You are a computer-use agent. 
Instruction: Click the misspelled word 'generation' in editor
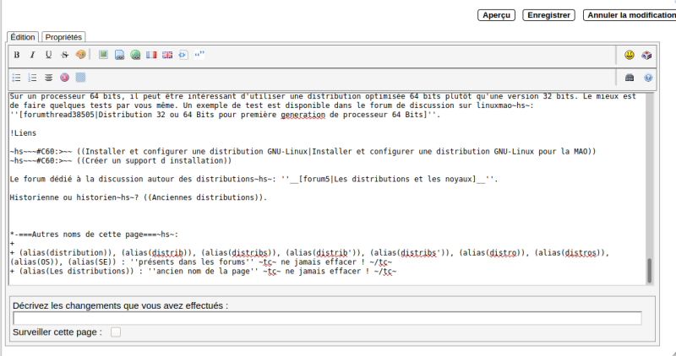pos(303,115)
